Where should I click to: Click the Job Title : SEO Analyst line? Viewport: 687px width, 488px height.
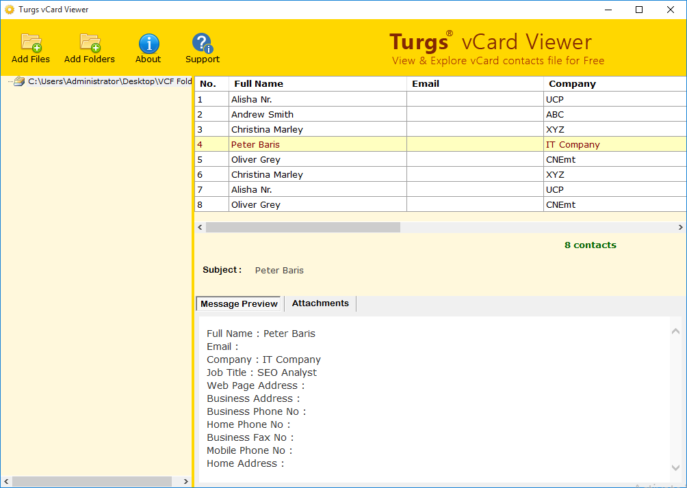click(x=261, y=372)
